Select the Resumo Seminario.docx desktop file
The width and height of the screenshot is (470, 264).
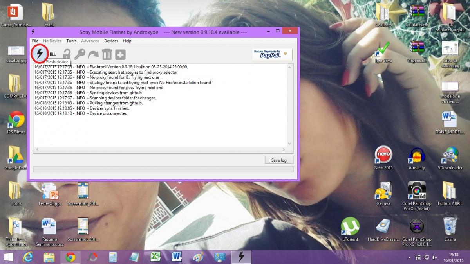[x=49, y=232]
